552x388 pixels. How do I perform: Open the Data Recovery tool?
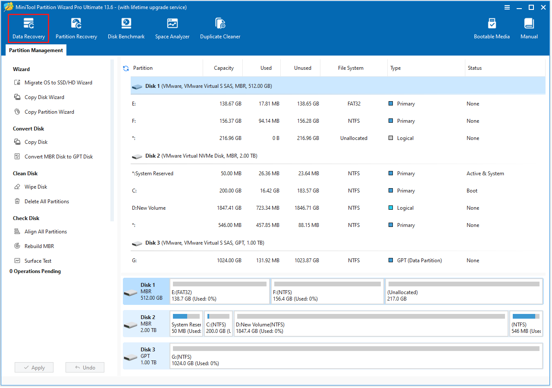[x=28, y=28]
